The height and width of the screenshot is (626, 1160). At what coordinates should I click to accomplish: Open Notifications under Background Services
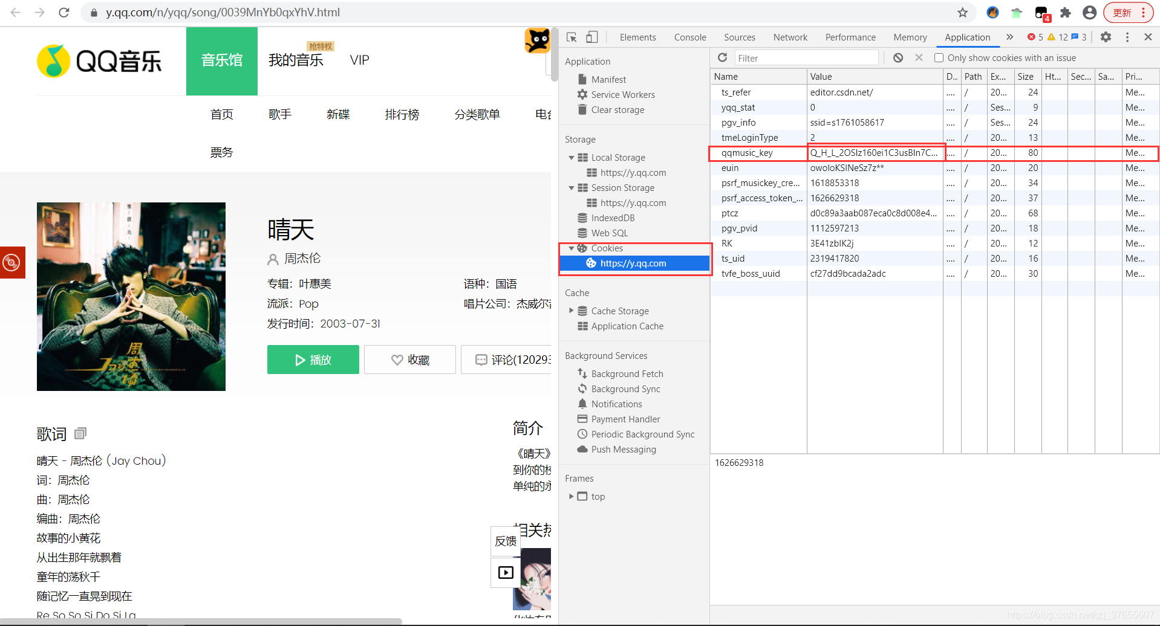point(616,404)
